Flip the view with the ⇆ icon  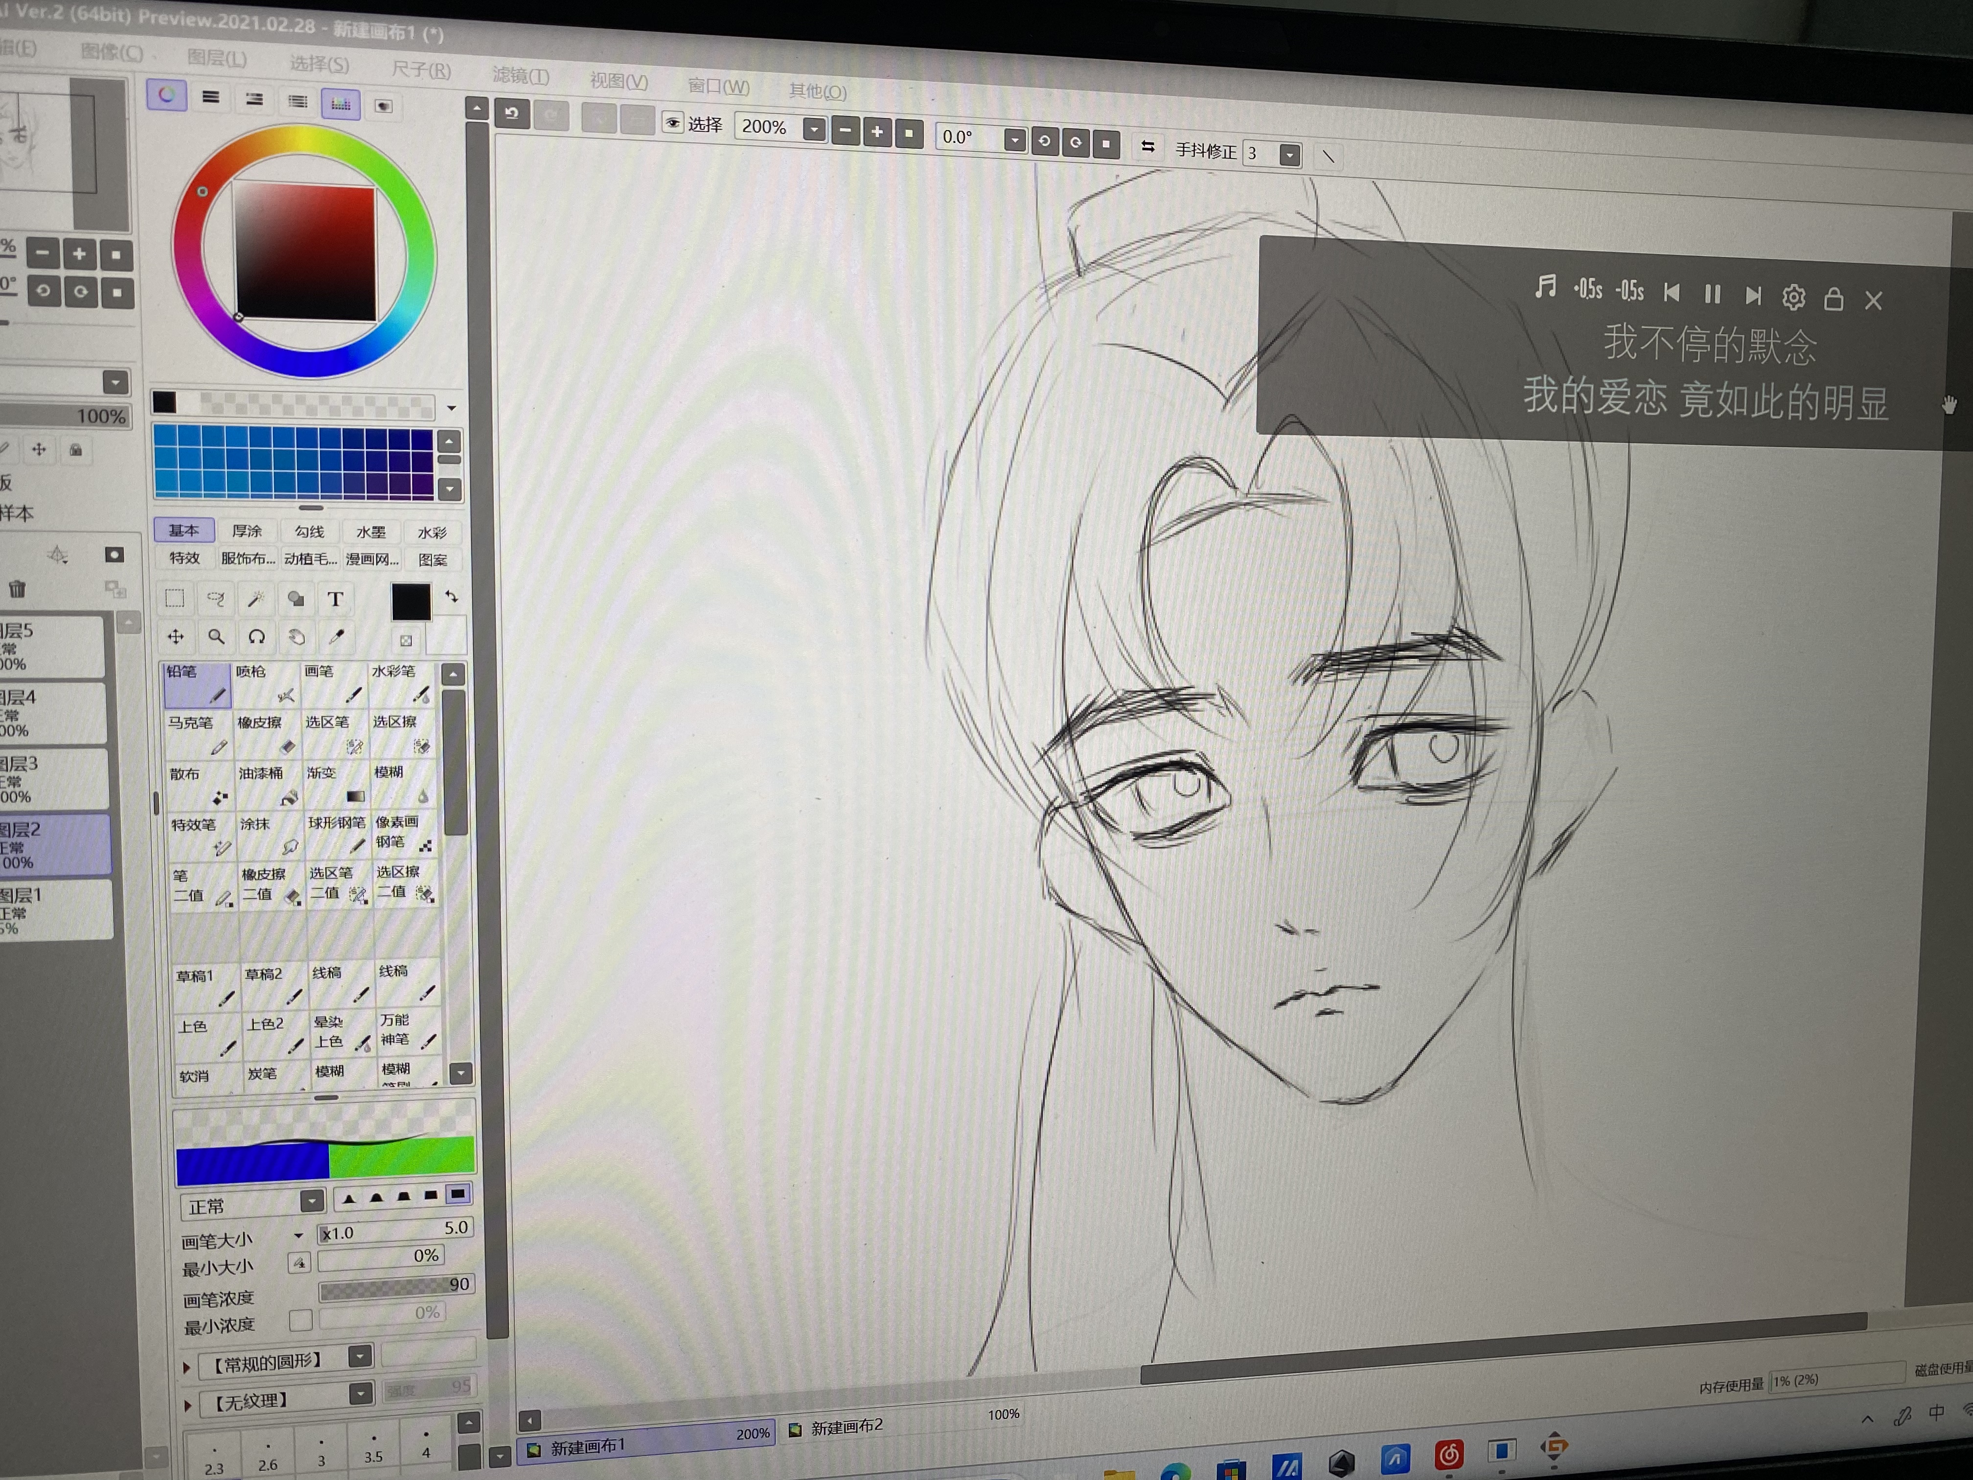point(1148,146)
